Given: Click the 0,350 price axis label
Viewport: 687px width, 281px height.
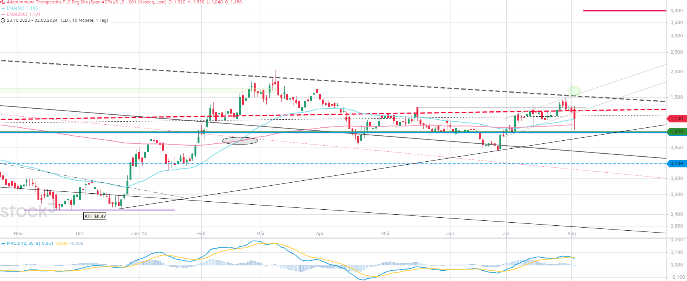Looking at the screenshot, I should (x=677, y=226).
